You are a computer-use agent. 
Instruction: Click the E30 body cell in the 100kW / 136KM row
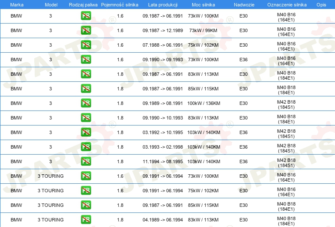point(244,103)
